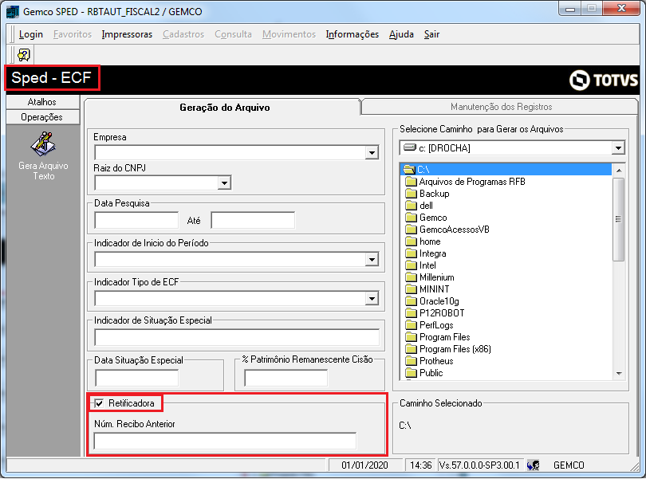Close the Gemco SPED window

coord(622,8)
